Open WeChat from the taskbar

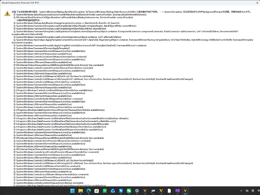click(129, 191)
